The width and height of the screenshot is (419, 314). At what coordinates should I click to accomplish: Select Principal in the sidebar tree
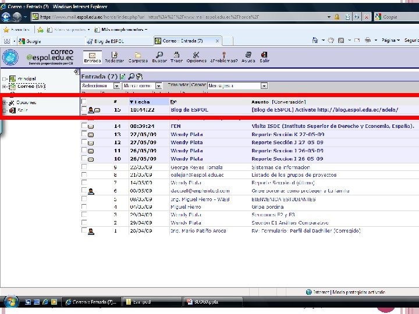[26, 78]
